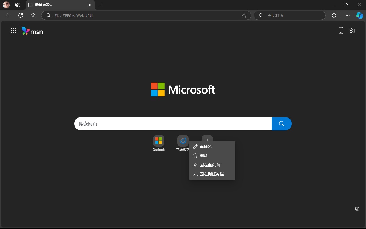Screen dimensions: 366x229
Task: Open the 系统极客 quick link
Action: coord(183,144)
